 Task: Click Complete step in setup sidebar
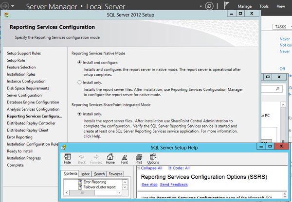[x=15, y=165]
